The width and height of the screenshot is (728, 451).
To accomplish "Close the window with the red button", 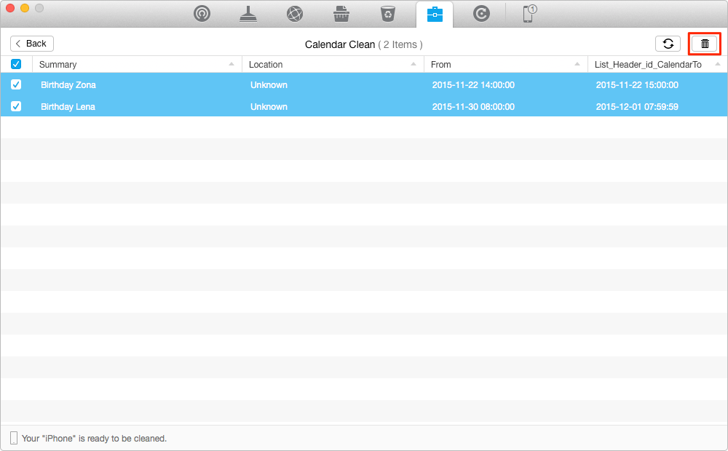I will tap(9, 8).
